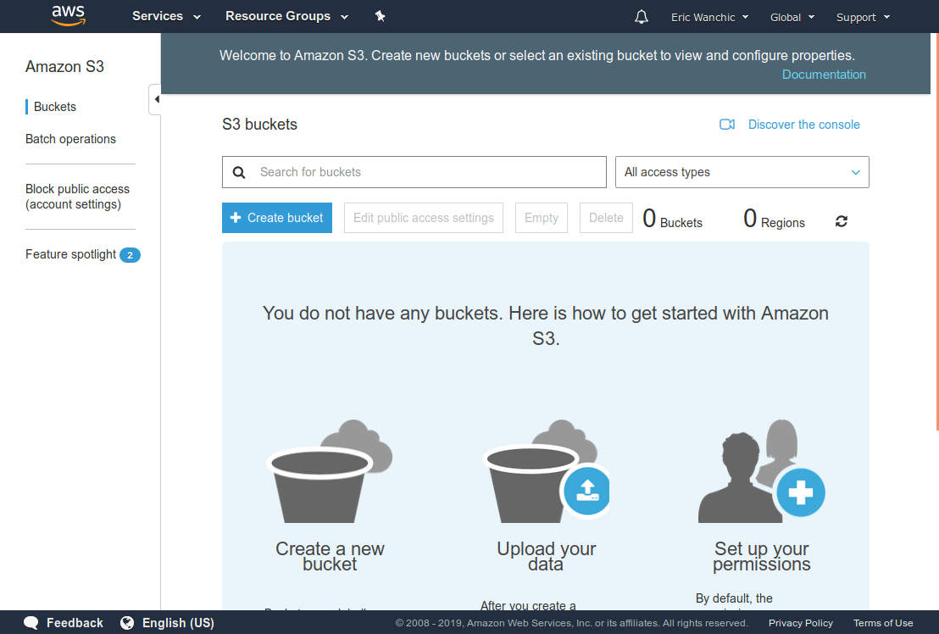Image resolution: width=939 pixels, height=634 pixels.
Task: Click the S3 buckets heading
Action: (259, 125)
